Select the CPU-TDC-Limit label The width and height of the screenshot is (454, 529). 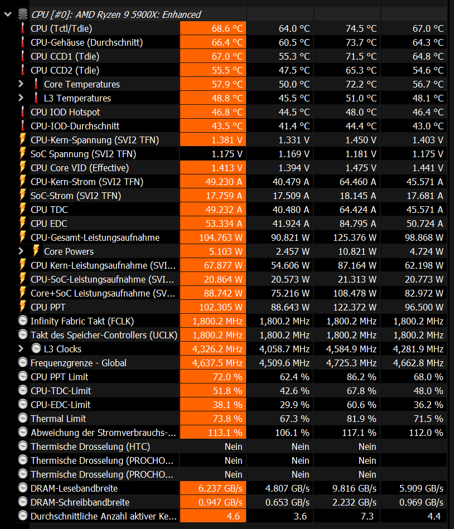point(61,391)
